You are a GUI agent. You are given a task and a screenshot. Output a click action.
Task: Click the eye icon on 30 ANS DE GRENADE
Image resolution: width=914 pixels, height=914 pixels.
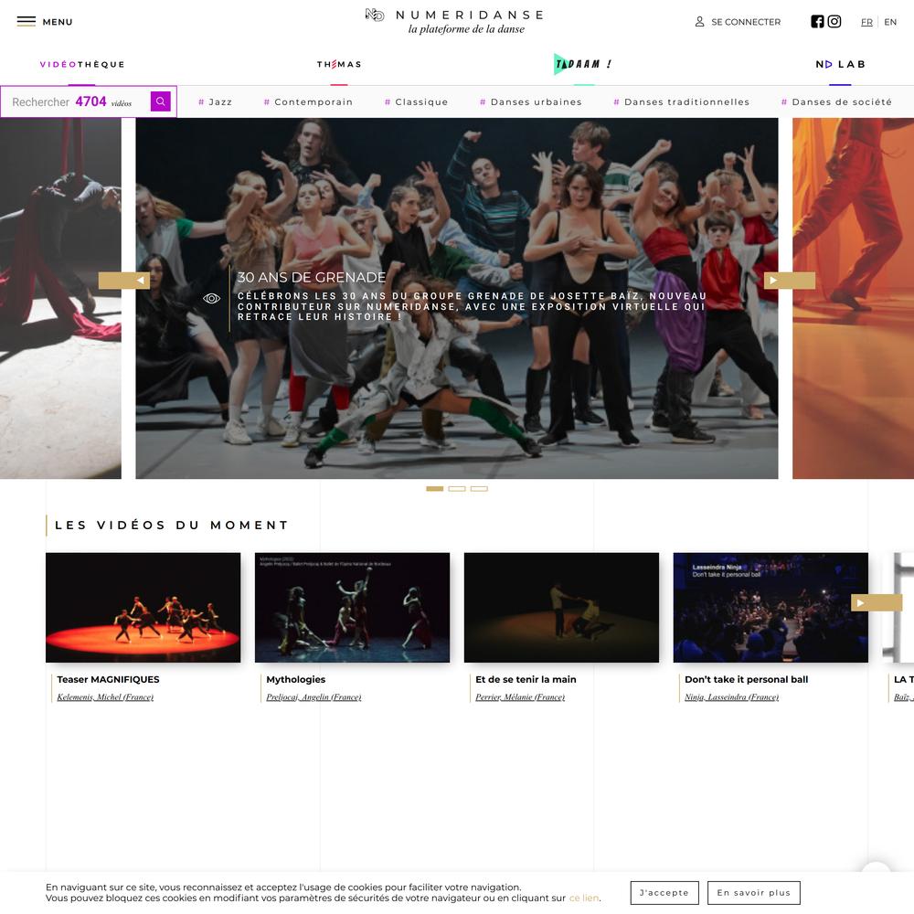pyautogui.click(x=212, y=299)
